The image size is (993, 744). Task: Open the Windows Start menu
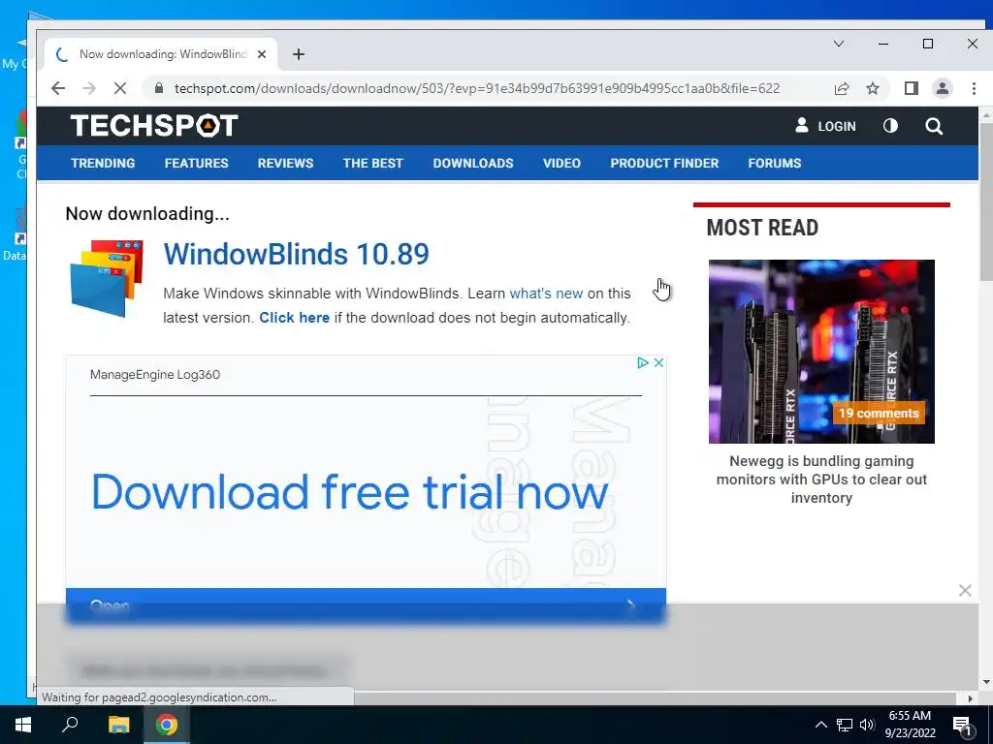click(x=23, y=725)
